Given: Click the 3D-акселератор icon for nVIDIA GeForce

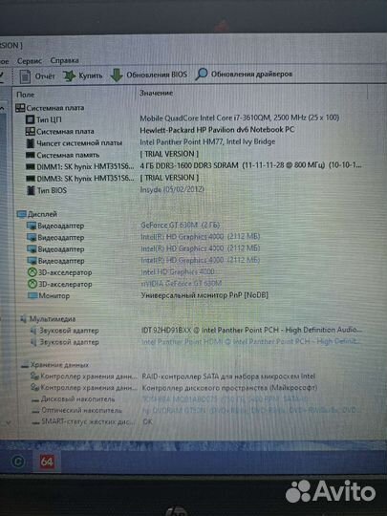Looking at the screenshot, I should 32,285.
